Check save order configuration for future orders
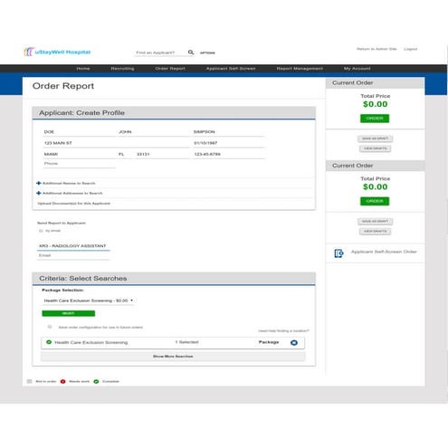The image size is (448, 448). (x=50, y=327)
